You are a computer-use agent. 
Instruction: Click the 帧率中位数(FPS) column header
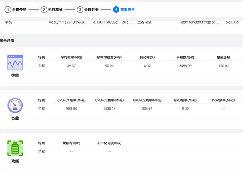[x=109, y=57]
